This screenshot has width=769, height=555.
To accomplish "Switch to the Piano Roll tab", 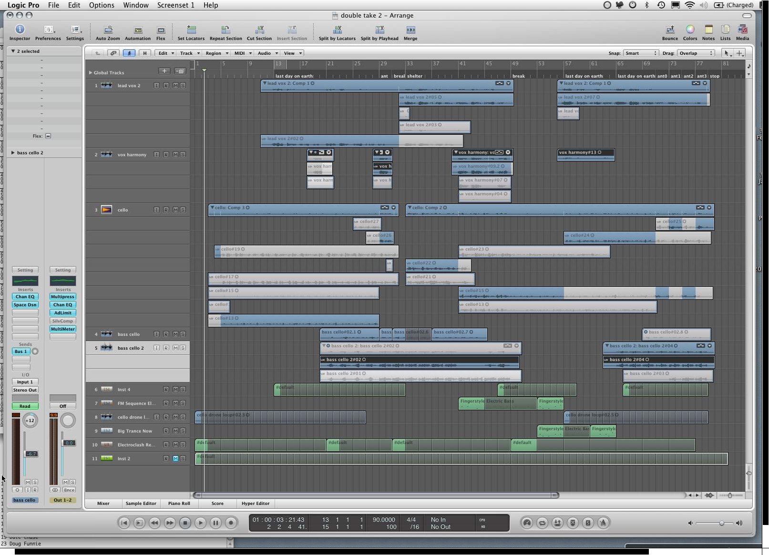I will point(179,503).
